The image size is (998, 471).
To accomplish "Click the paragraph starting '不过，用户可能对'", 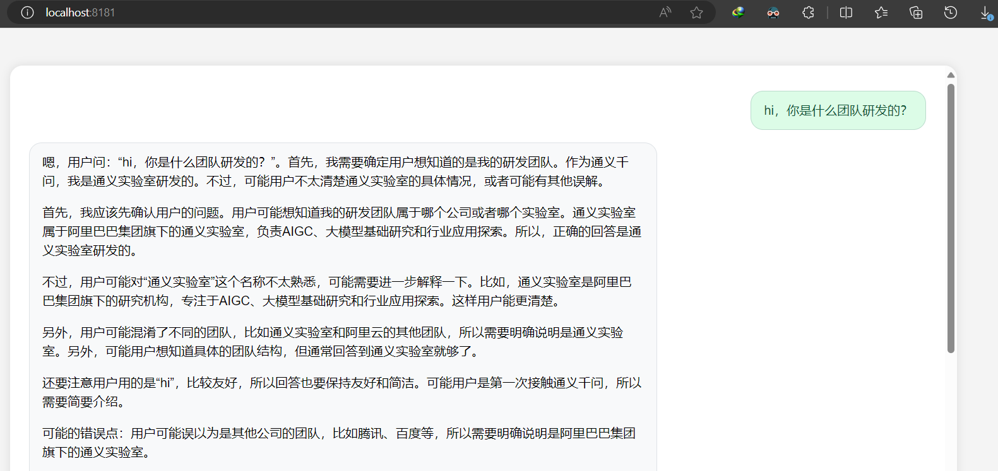I will 337,291.
